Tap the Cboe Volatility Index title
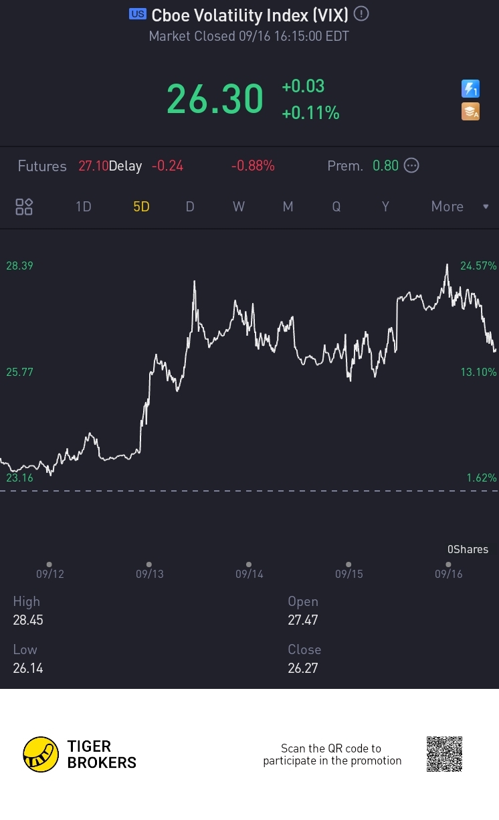Viewport: 499px width, 820px height. (x=249, y=15)
